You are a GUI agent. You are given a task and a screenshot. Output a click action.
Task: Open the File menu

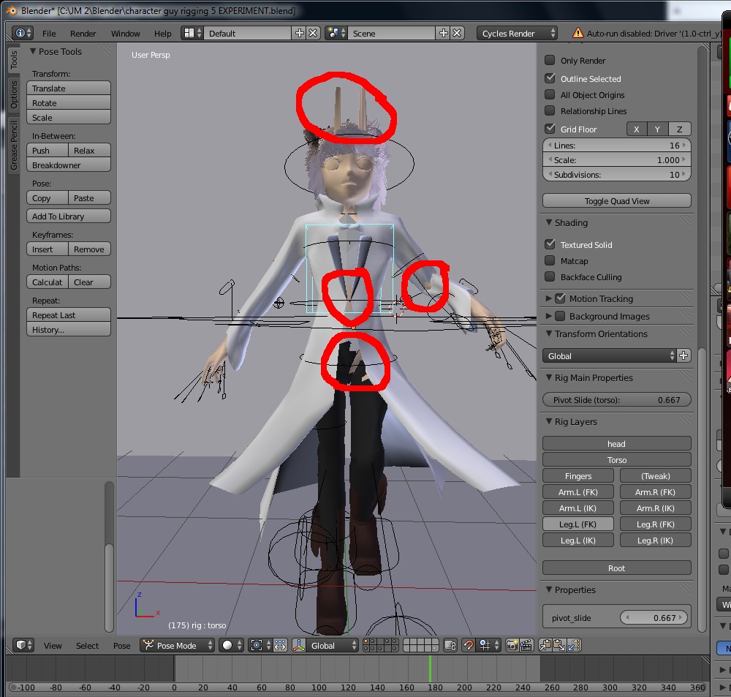click(x=49, y=34)
